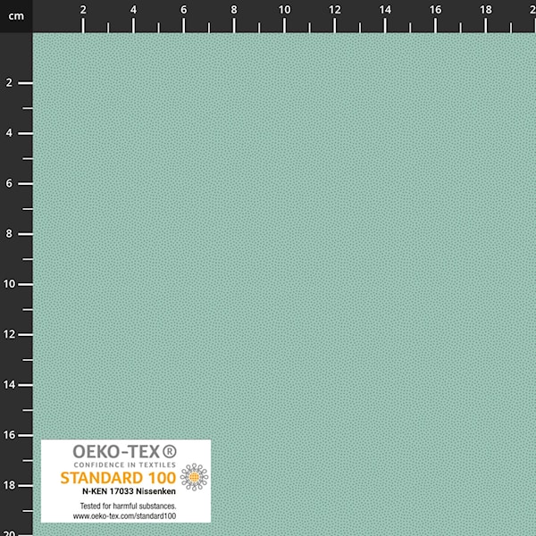
Task: Click the 18 mark on the top ruler
Action: (485, 10)
